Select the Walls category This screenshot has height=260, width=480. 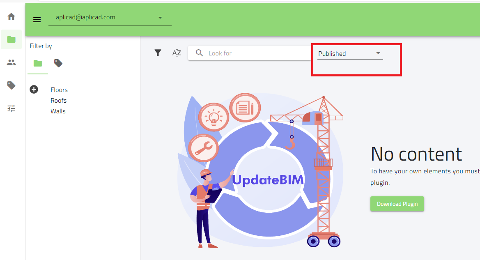coord(58,111)
